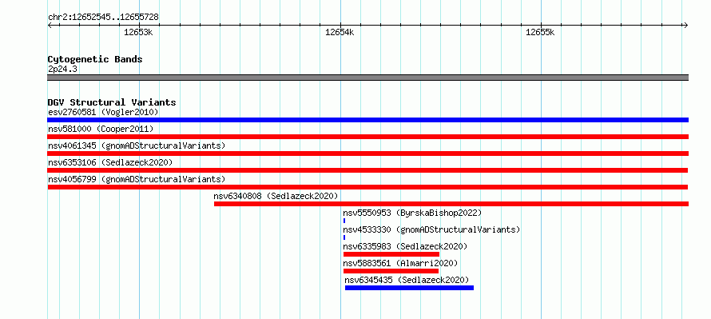Click the chr2:12652545..12655728 region label
This screenshot has width=711, height=319.
click(x=103, y=18)
